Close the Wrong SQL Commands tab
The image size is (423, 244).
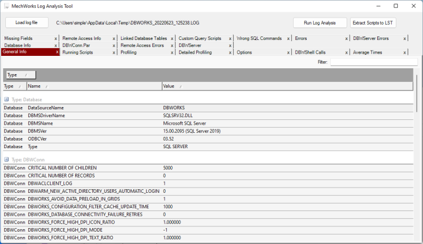click(x=288, y=39)
